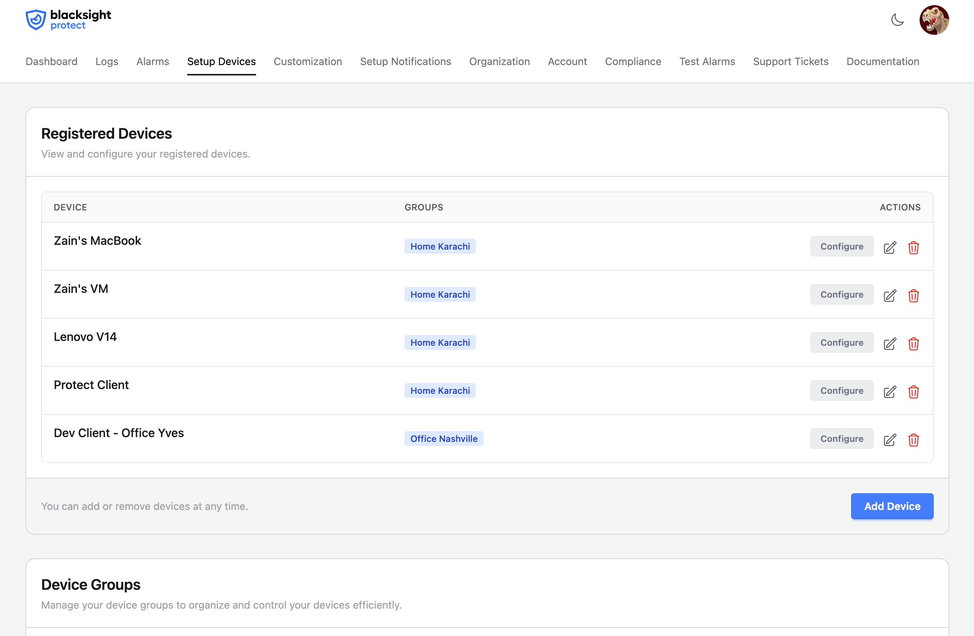Click the Add Device button
Viewport: 974px width, 636px height.
[x=892, y=506]
